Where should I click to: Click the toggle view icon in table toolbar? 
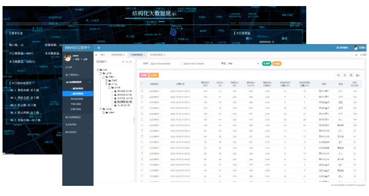[x=351, y=75]
